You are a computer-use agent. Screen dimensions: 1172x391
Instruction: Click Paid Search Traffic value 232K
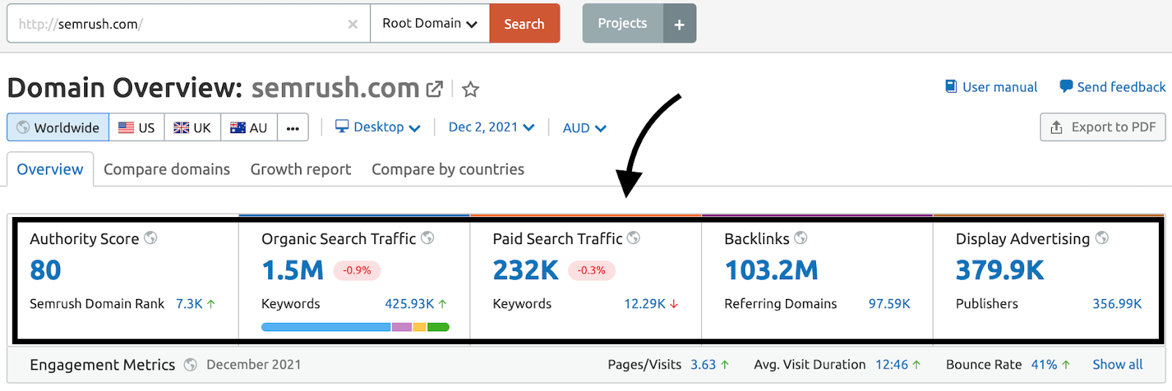(526, 270)
